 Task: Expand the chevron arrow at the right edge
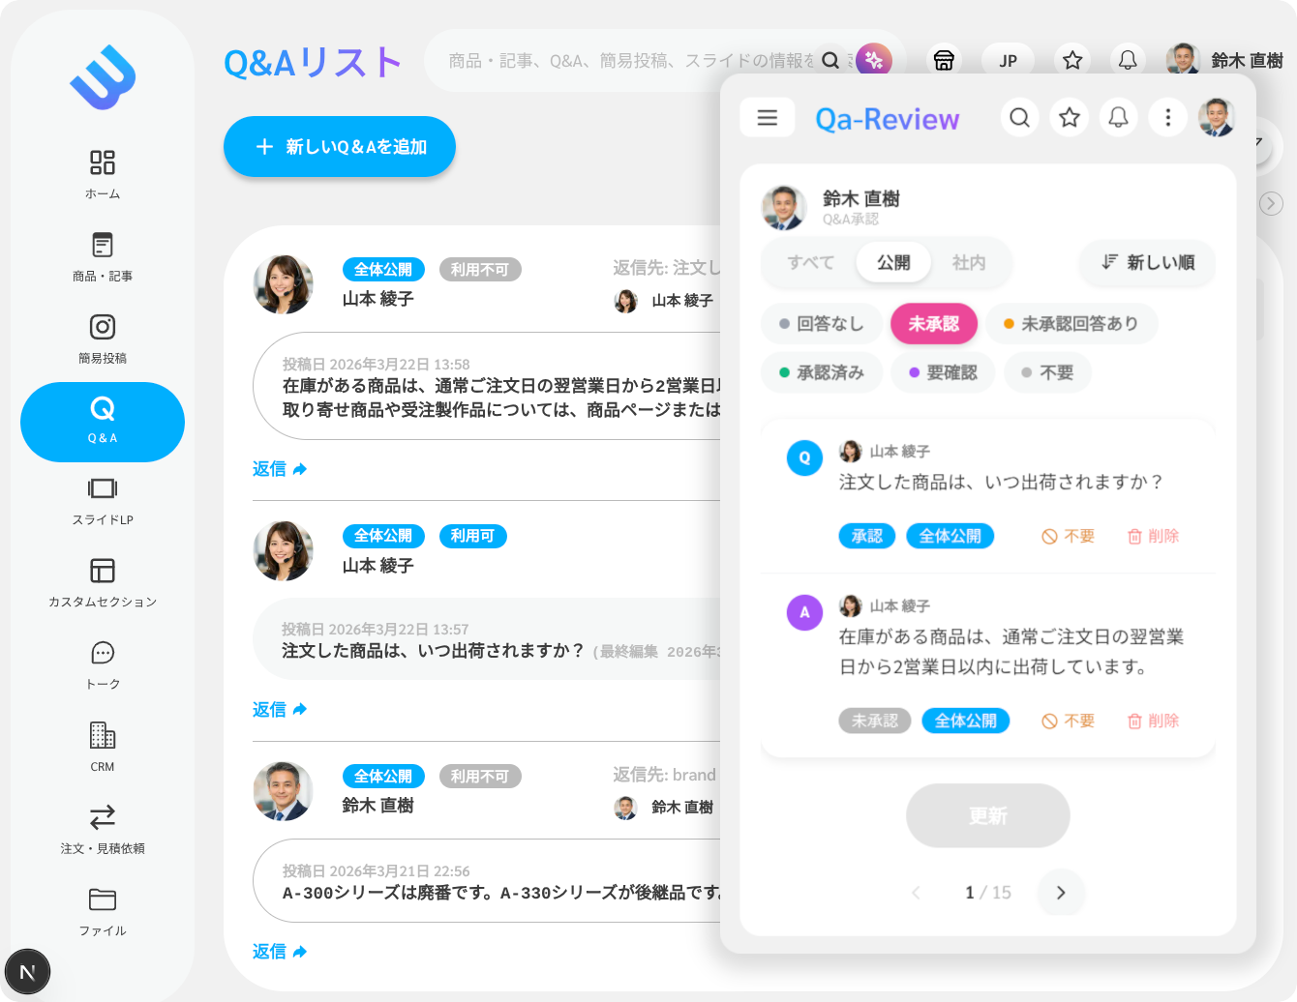coord(1270,203)
